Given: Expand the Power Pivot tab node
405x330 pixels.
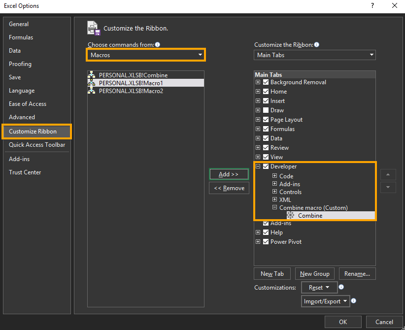Looking at the screenshot, I should (x=258, y=242).
